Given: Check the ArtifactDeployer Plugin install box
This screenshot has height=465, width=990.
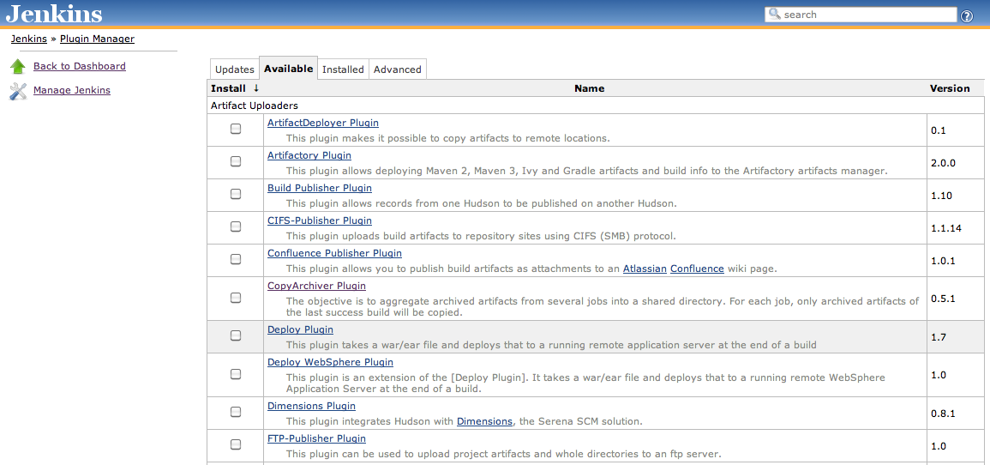Looking at the screenshot, I should point(236,129).
